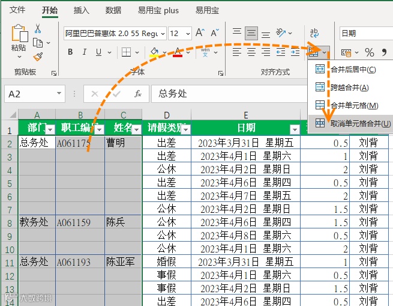Open the font size dropdown
Viewport: 393px width, 306px height.
pyautogui.click(x=188, y=34)
